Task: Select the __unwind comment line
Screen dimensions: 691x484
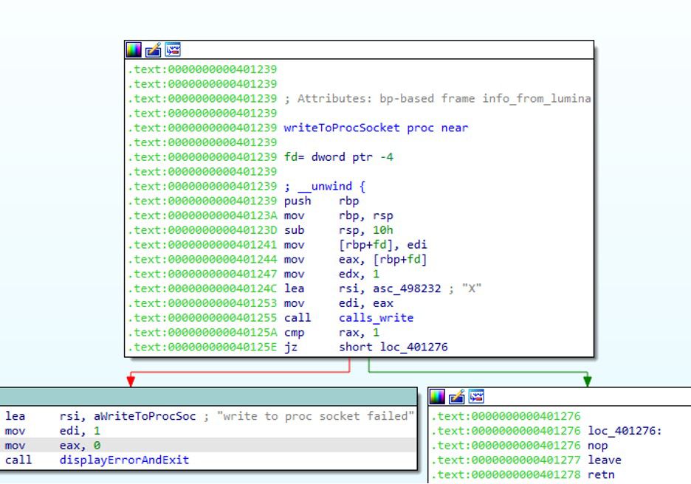Action: tap(326, 186)
